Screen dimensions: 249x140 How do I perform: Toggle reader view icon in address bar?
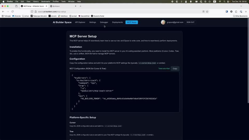203,12
